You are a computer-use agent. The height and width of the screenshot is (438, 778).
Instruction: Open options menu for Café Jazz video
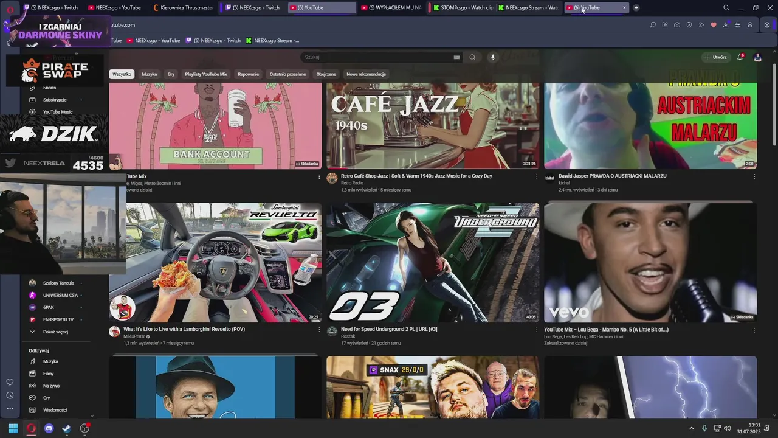click(537, 177)
